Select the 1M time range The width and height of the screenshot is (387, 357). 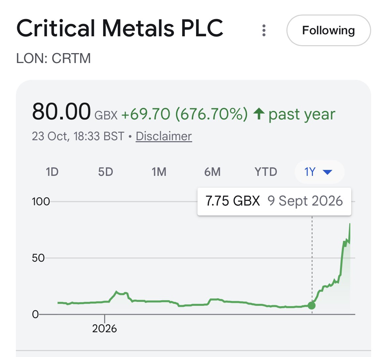pyautogui.click(x=159, y=172)
